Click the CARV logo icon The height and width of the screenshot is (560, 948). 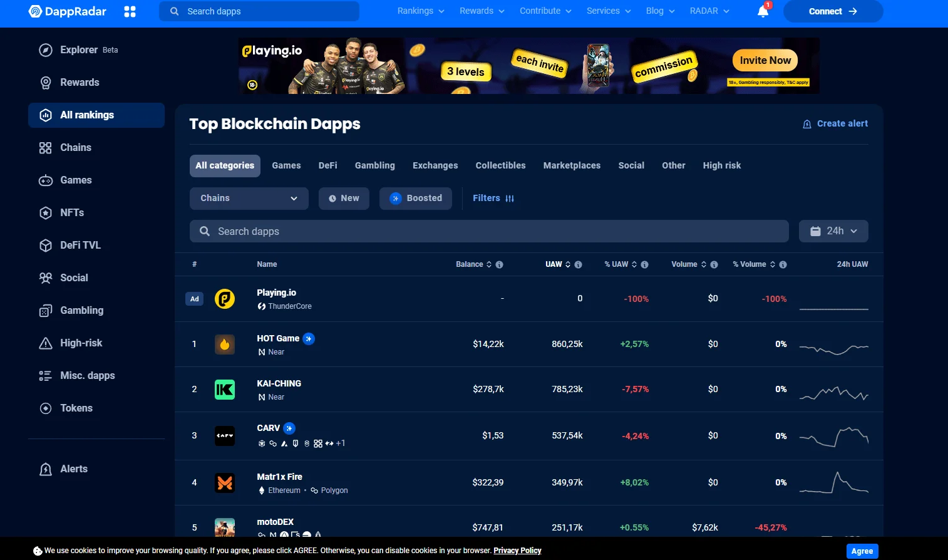click(225, 436)
